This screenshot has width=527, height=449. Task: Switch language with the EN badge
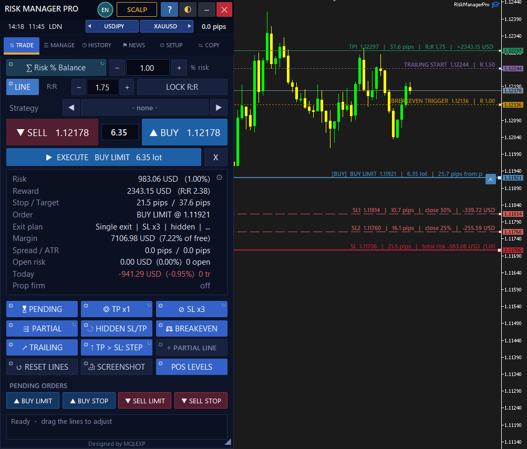[x=105, y=10]
